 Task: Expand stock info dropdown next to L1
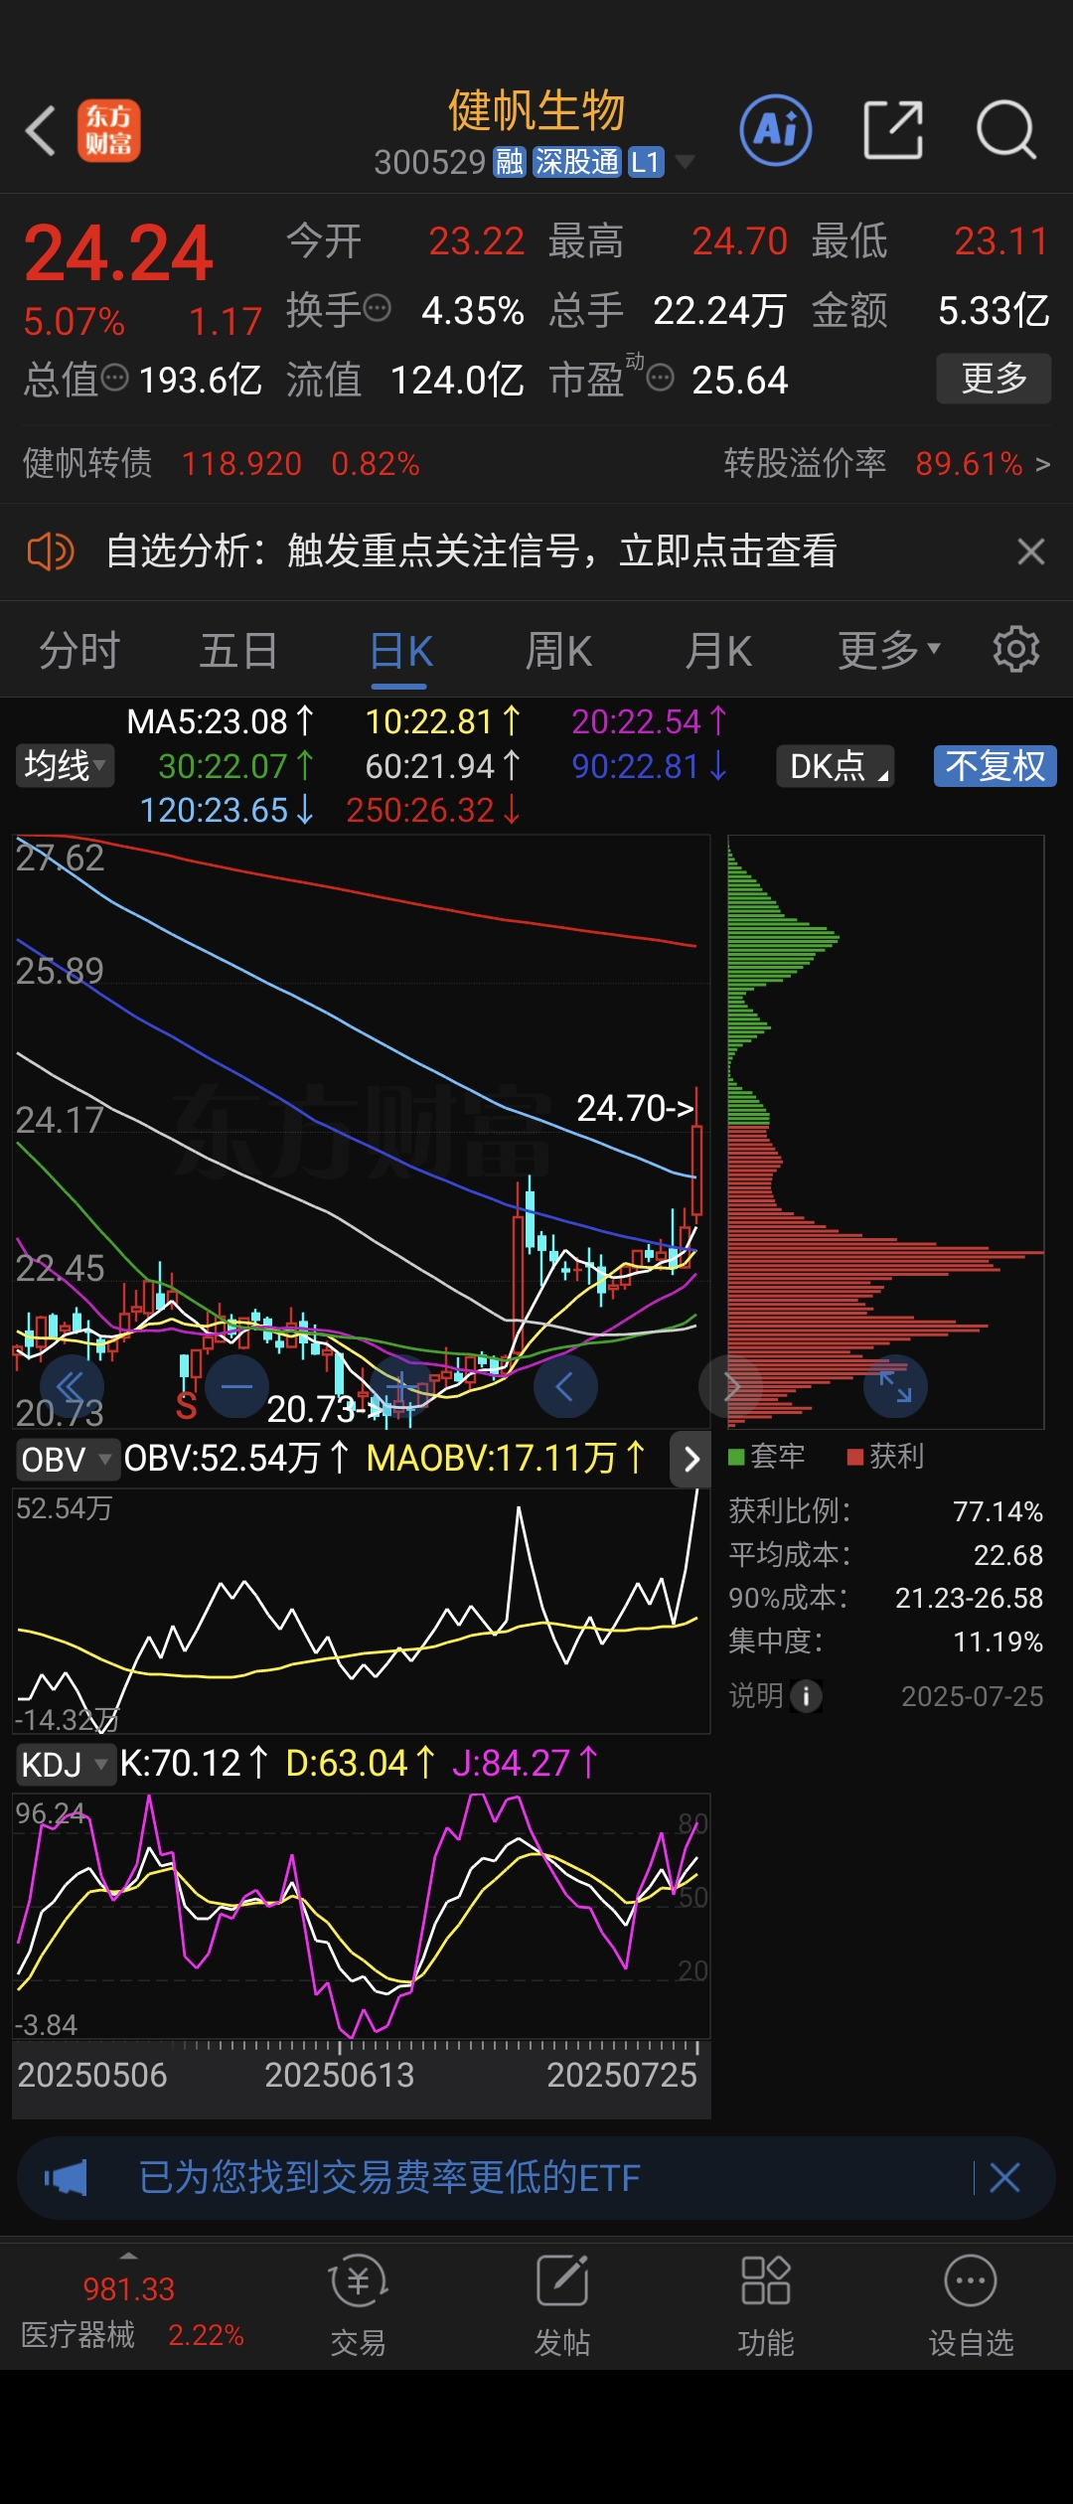point(685,162)
